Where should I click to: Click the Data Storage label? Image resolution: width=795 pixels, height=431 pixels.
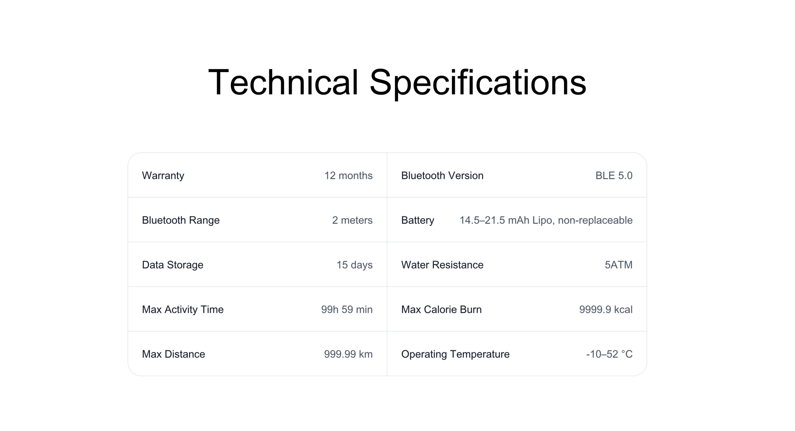172,265
